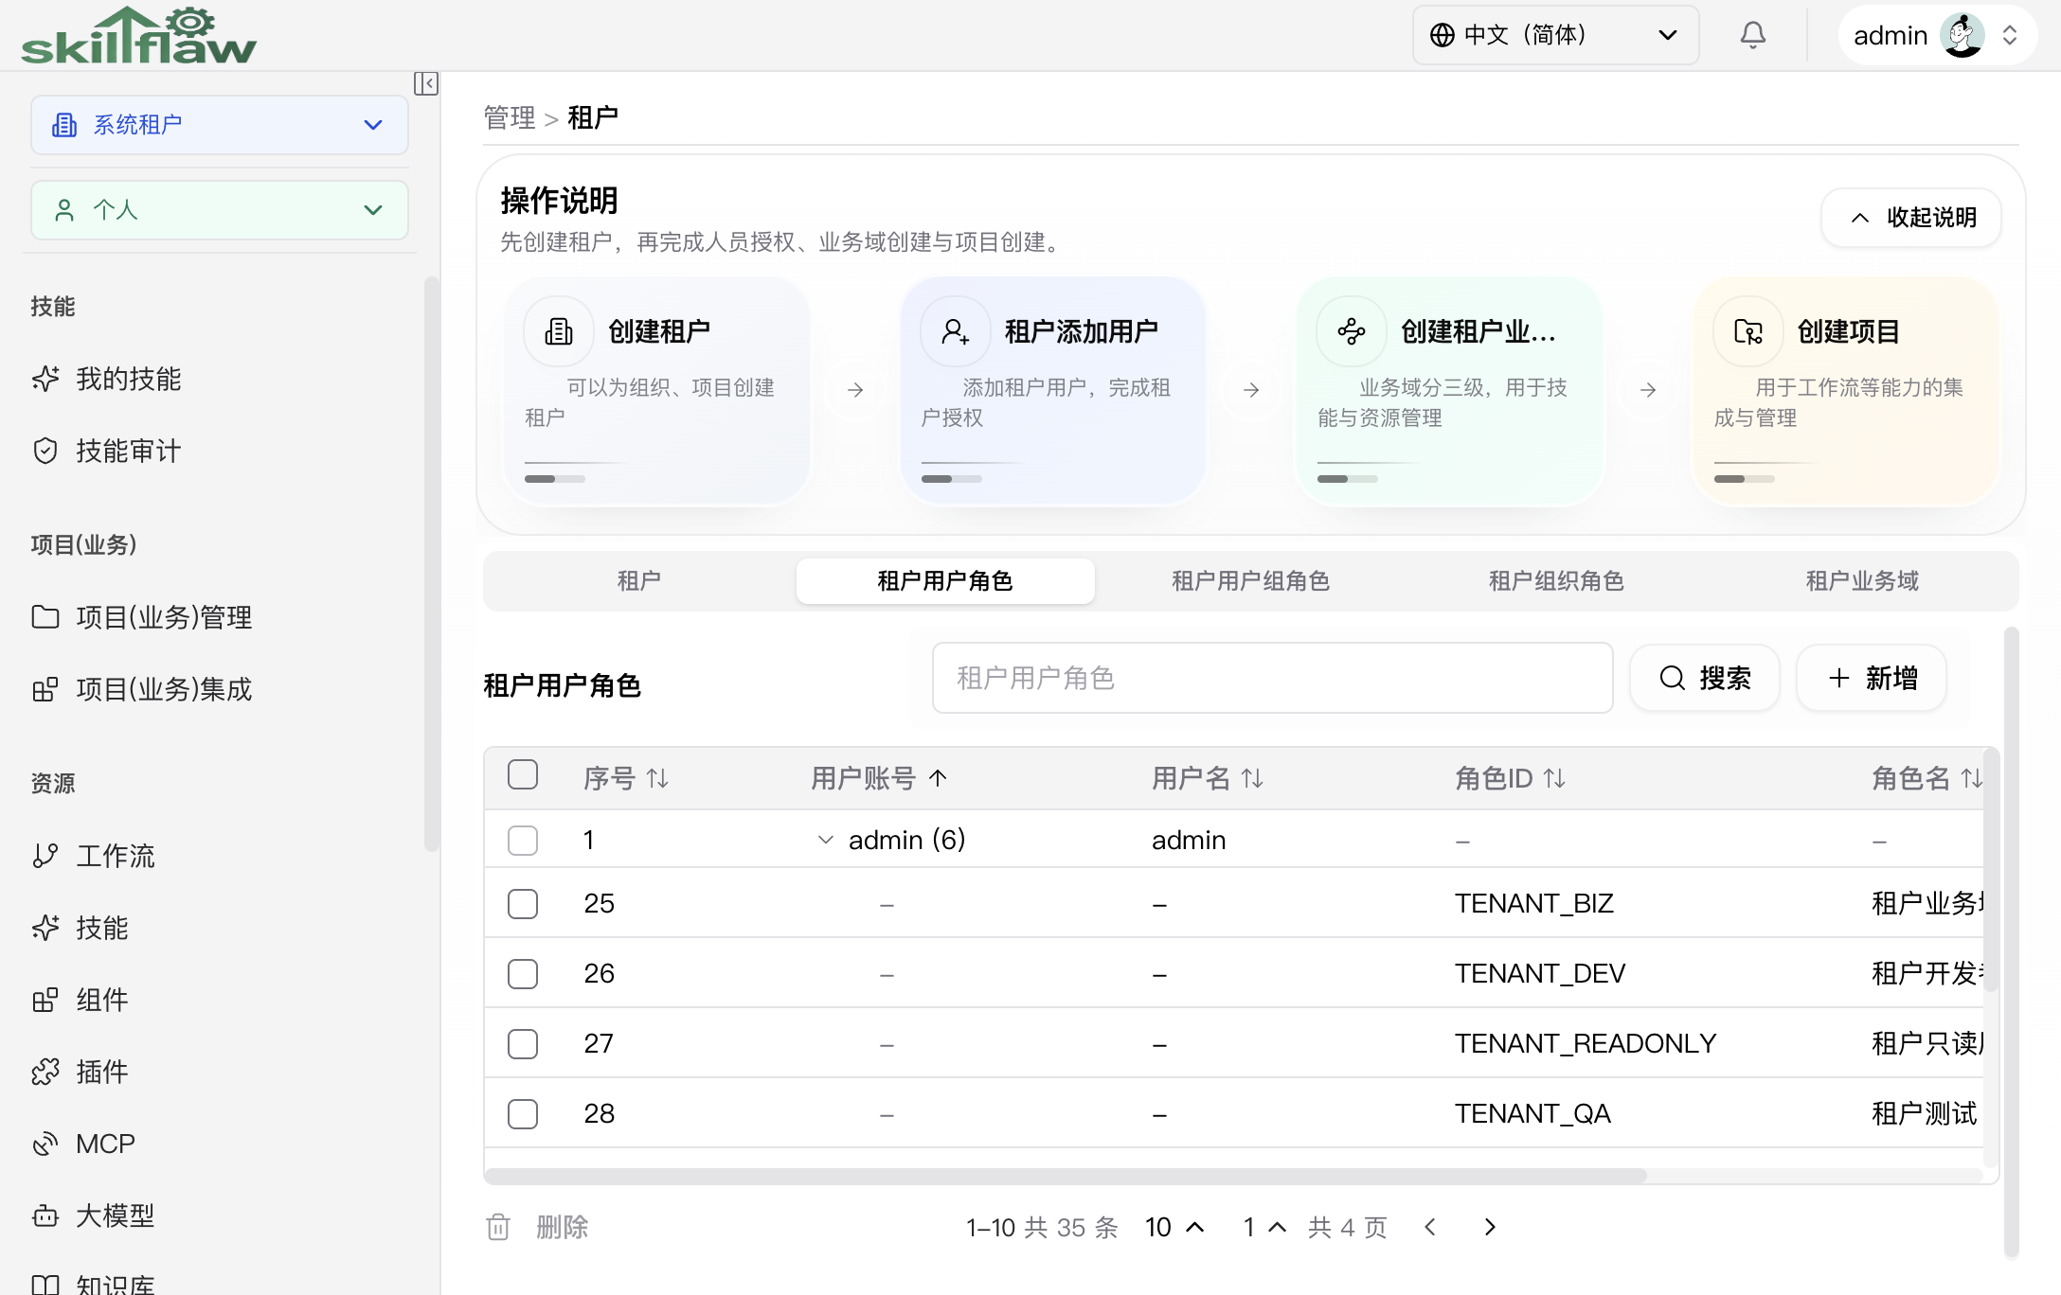This screenshot has width=2061, height=1295.
Task: Open 工作流 branch icon
Action: (45, 856)
